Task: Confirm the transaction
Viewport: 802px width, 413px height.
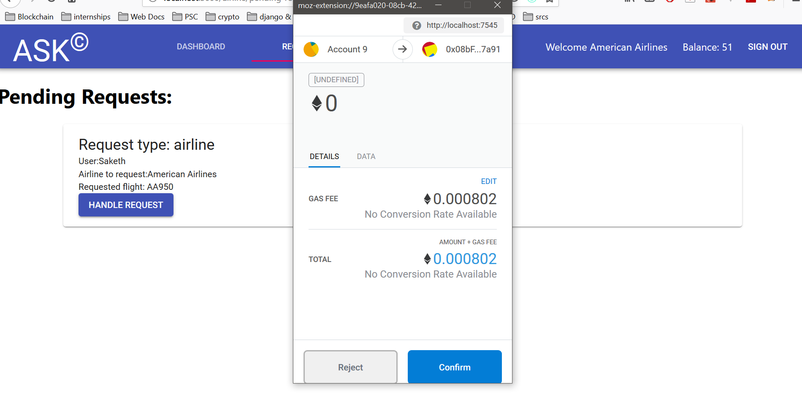Action: tap(455, 367)
